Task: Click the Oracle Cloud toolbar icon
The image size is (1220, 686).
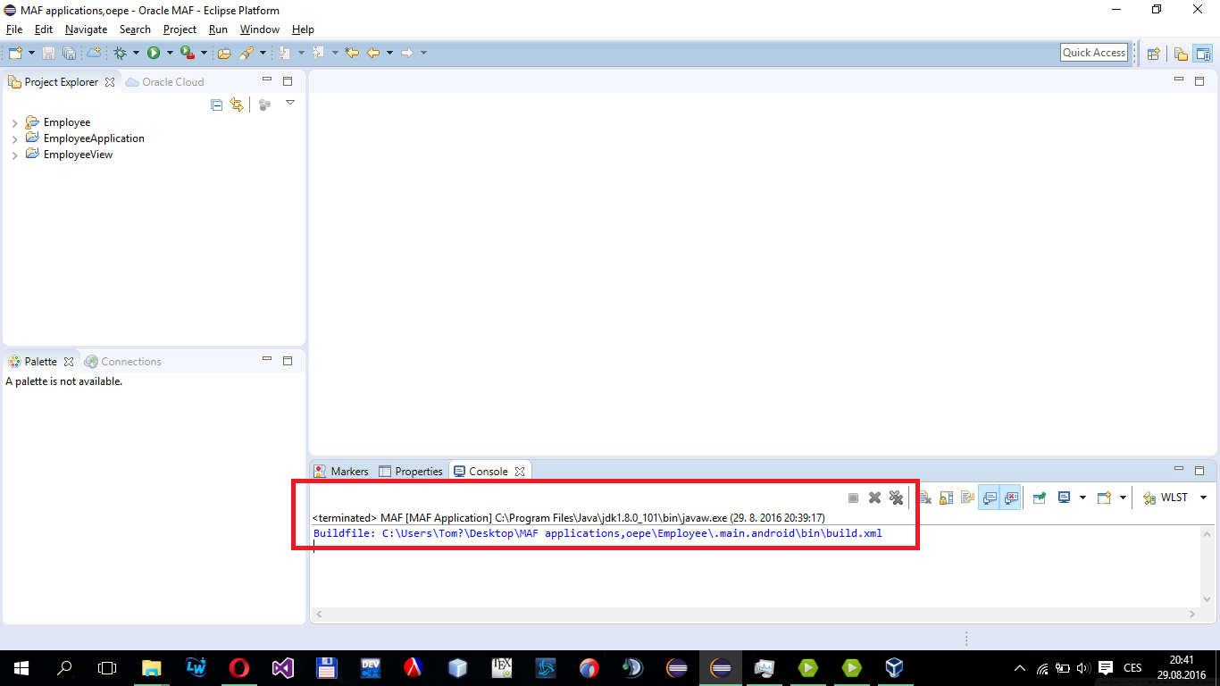Action: 94,53
